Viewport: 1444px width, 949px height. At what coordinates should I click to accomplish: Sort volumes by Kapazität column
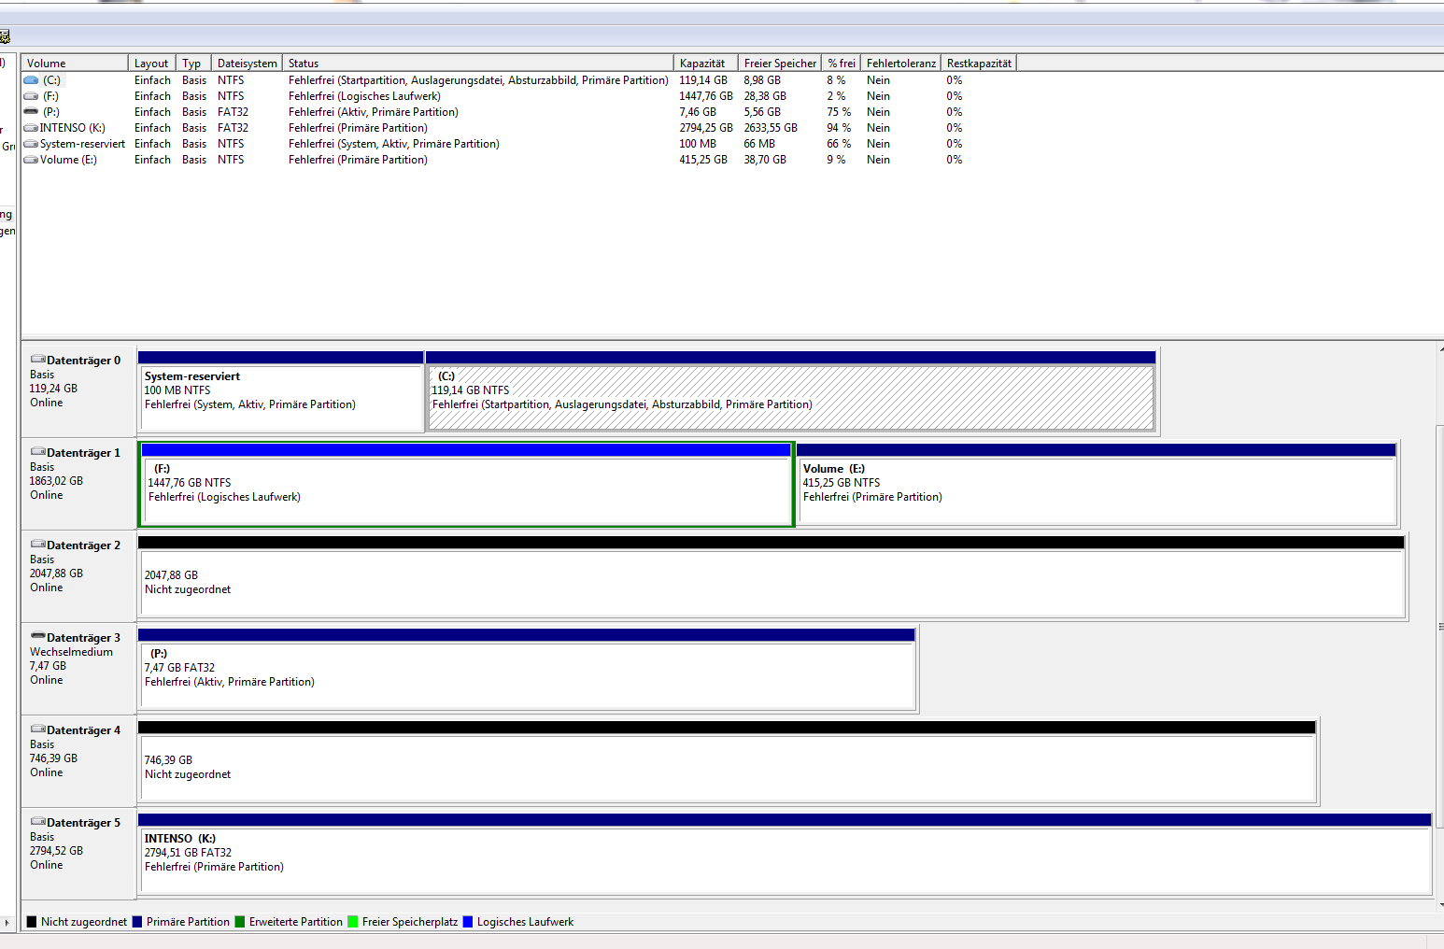tap(706, 64)
